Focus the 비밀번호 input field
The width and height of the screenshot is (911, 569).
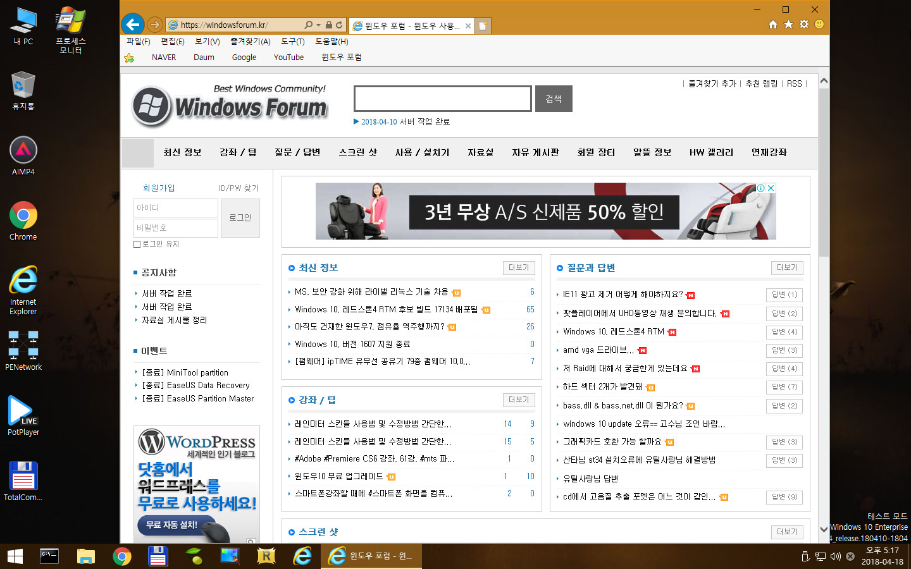coord(175,228)
